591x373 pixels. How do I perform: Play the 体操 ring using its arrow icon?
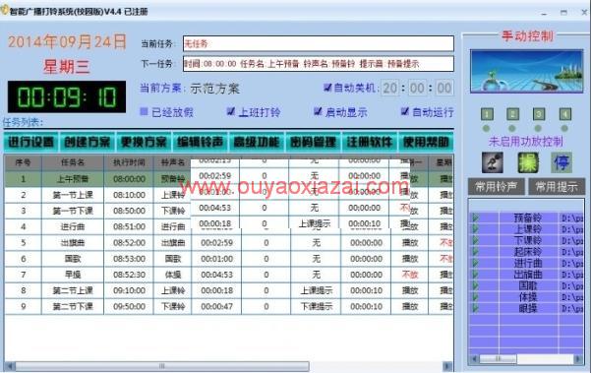tap(475, 297)
